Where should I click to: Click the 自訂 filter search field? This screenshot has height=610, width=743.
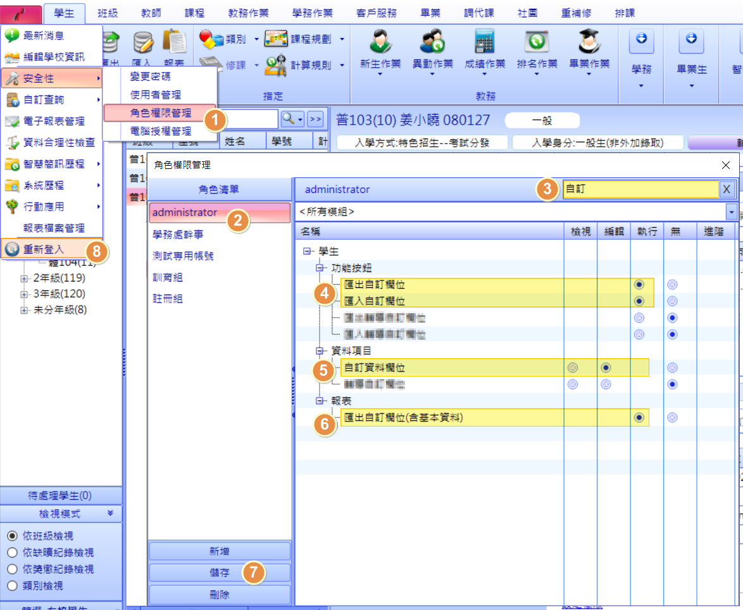point(640,189)
